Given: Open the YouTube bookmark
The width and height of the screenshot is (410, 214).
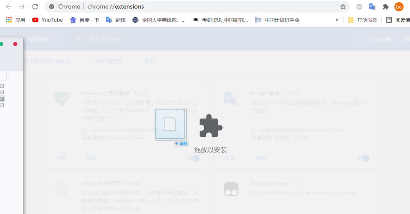Looking at the screenshot, I should click(x=47, y=20).
